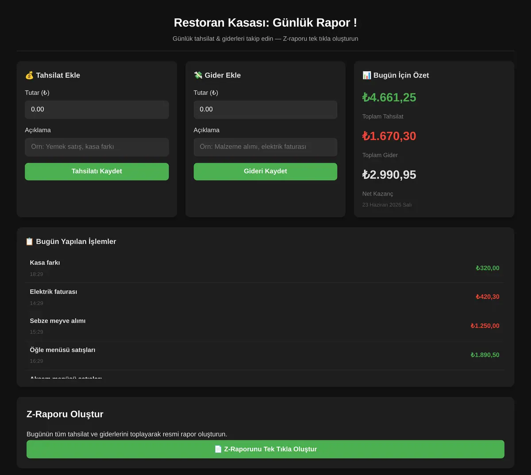Focus the Tutar amount field under Gider Ekle

tap(265, 109)
